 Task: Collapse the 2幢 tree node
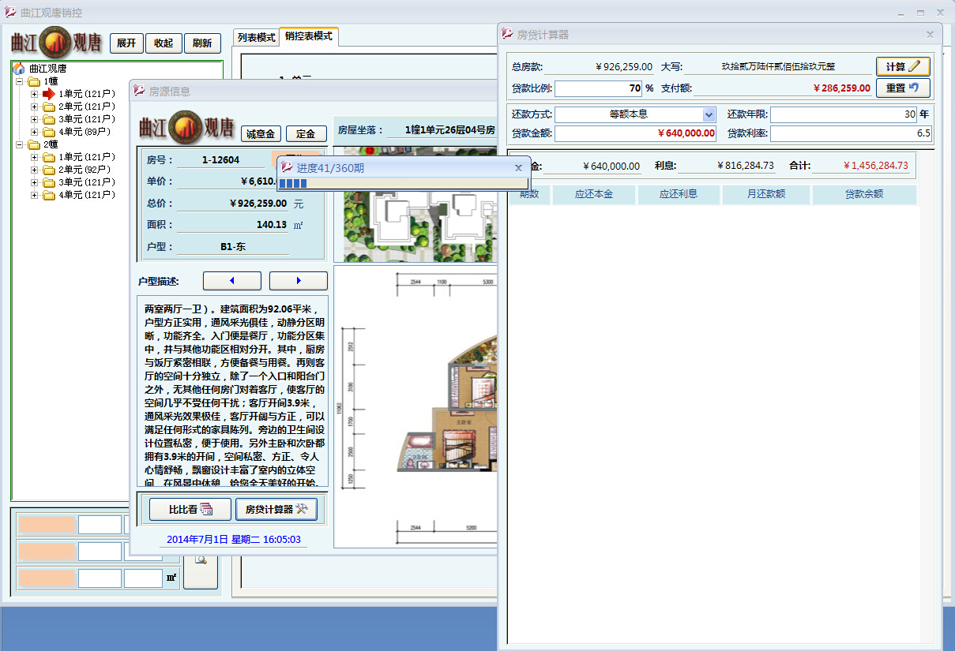(x=20, y=144)
